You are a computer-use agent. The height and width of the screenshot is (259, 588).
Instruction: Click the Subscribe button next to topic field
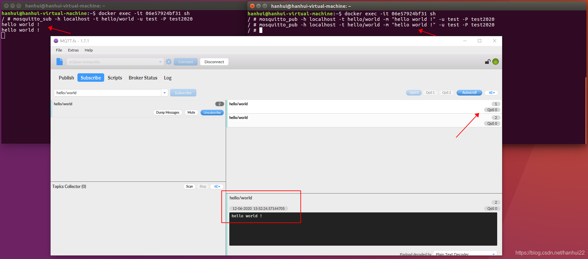point(183,93)
